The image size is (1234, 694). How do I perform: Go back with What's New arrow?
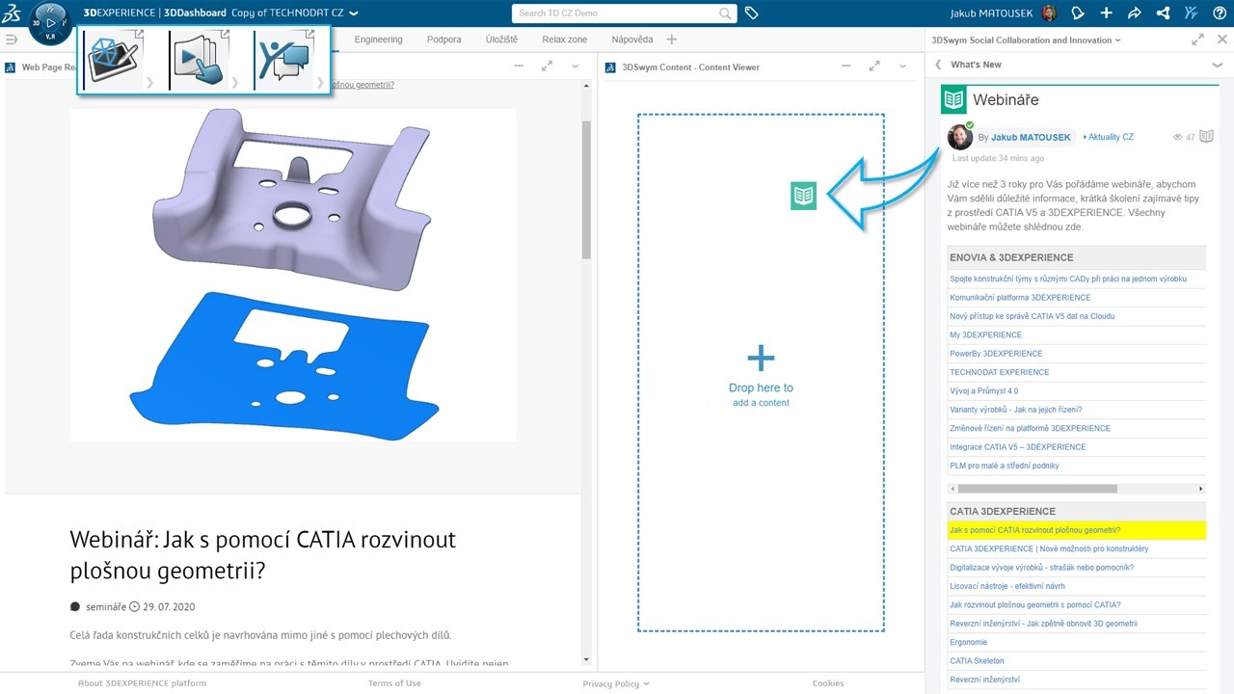click(x=938, y=65)
